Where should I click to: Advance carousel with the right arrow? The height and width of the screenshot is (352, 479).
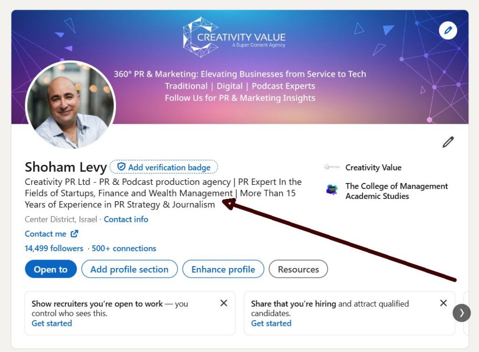click(462, 313)
